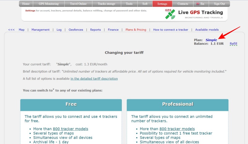
Task: Open the Soft tab
Action: (x=145, y=4)
